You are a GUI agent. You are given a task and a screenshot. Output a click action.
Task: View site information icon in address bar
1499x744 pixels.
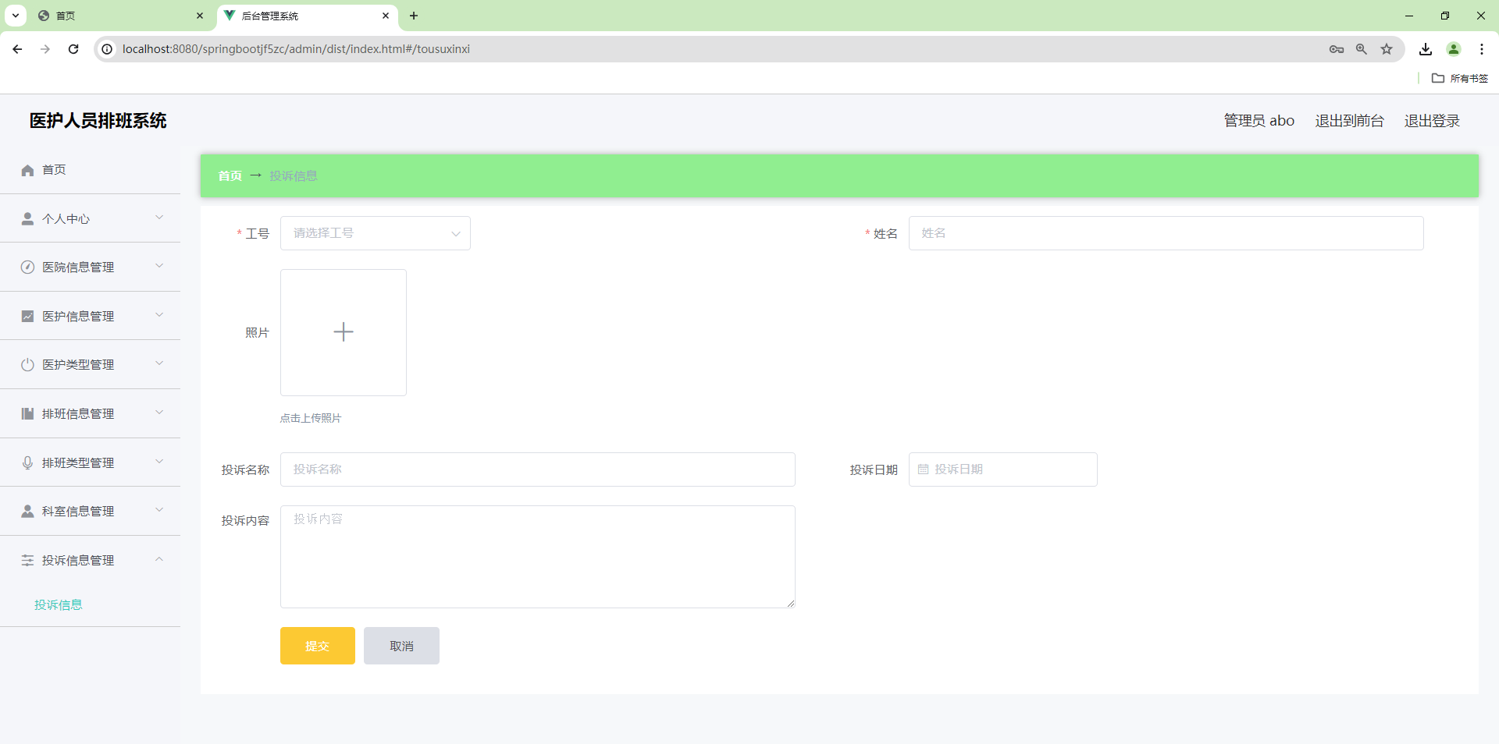coord(107,49)
